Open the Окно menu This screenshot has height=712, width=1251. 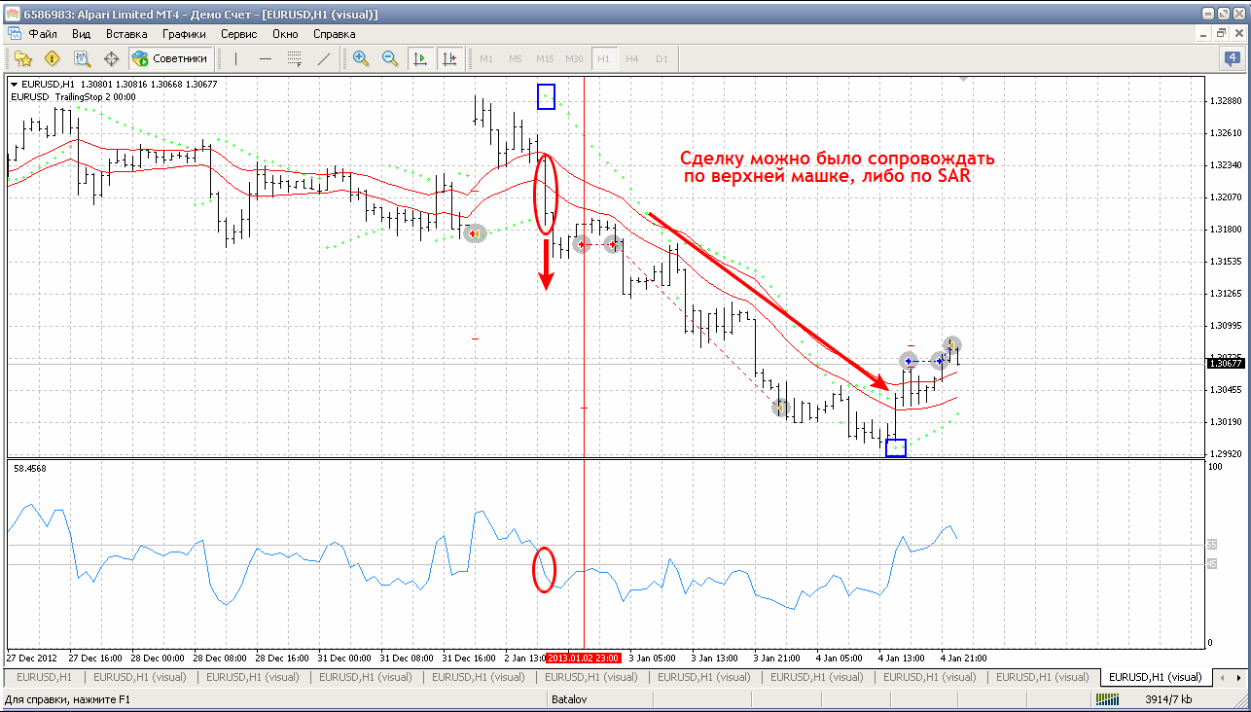point(285,33)
